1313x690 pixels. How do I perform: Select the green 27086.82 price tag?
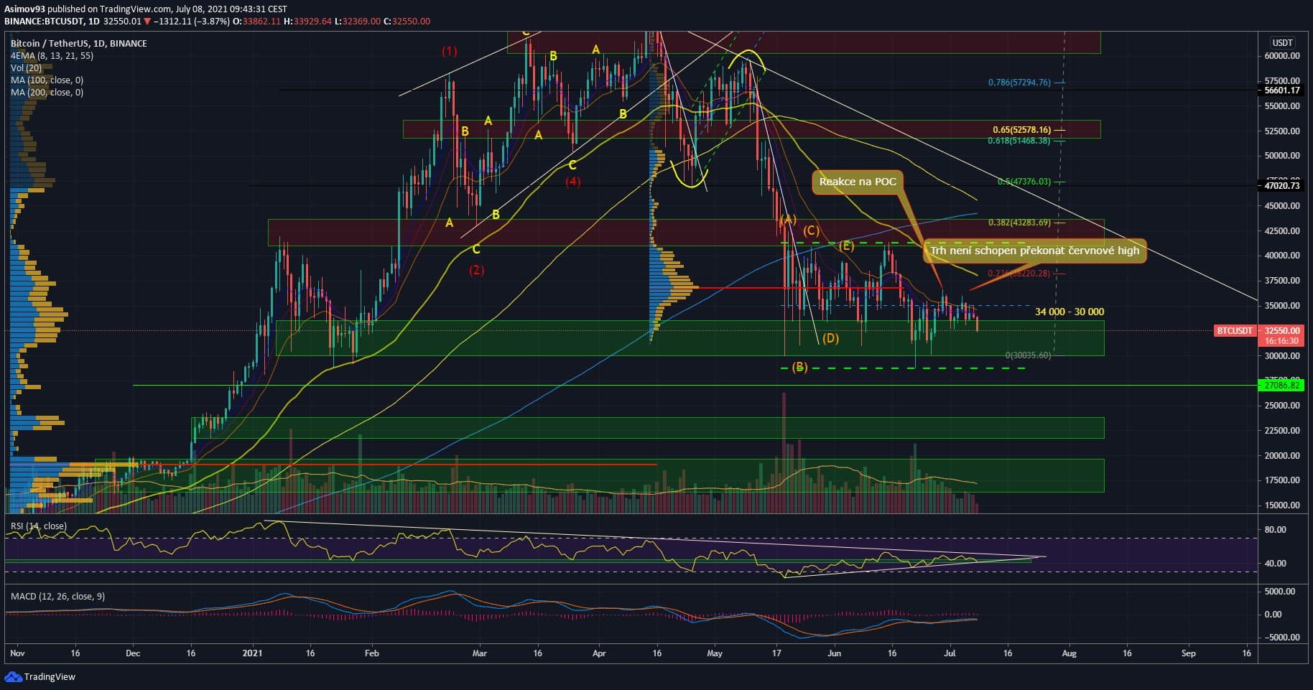click(x=1283, y=386)
